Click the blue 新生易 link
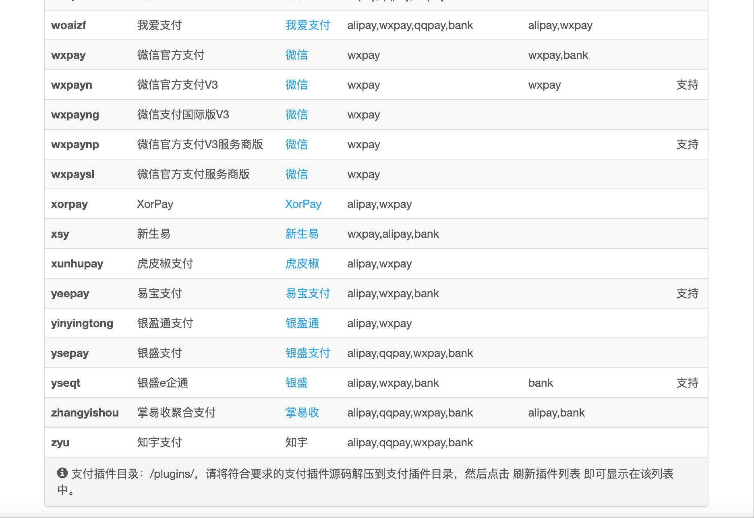 tap(302, 234)
